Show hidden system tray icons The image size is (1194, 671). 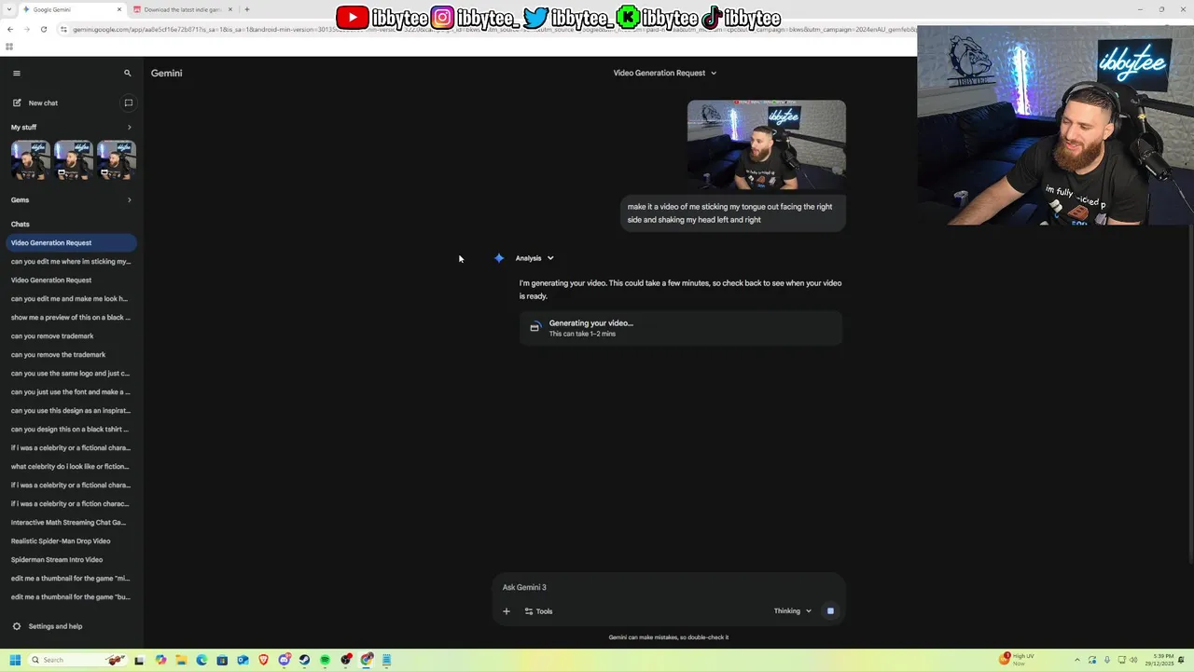(1077, 660)
